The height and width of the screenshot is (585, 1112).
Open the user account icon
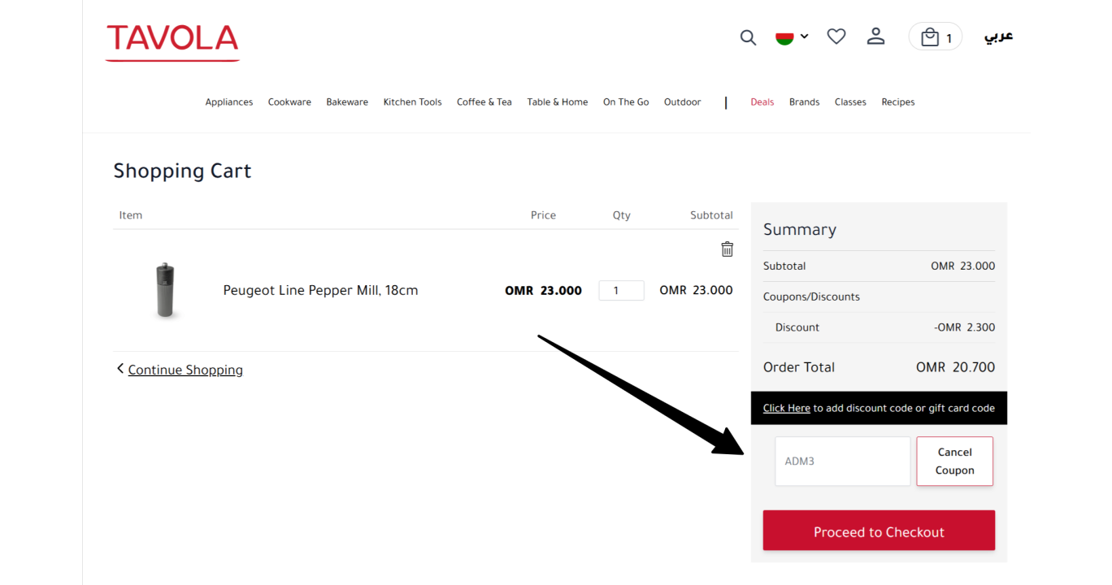click(x=875, y=37)
